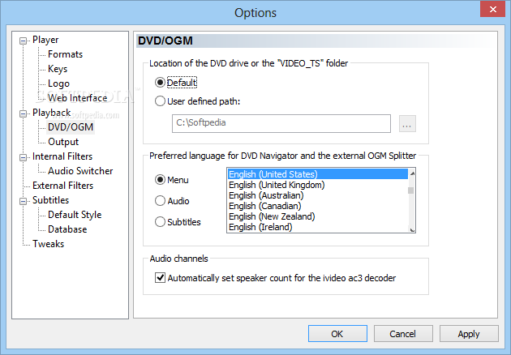Select English (Ireland) in language list
The width and height of the screenshot is (511, 355).
pos(318,227)
